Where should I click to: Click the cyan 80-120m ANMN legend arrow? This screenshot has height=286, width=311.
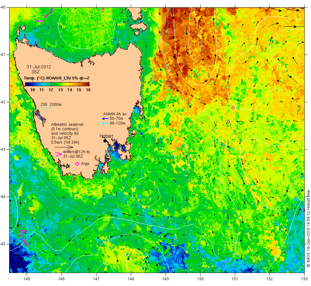105,123
